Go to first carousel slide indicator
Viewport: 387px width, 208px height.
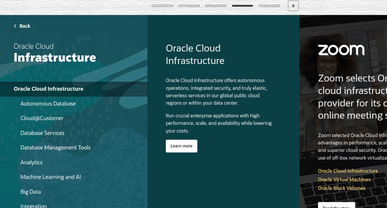(162, 6)
